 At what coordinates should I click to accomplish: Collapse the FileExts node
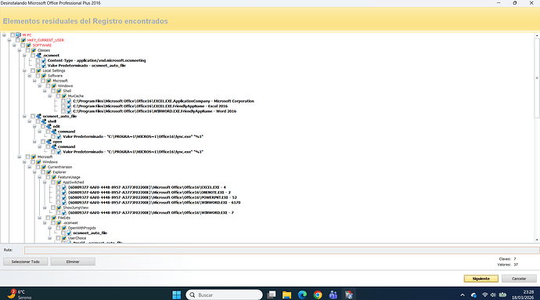40,218
